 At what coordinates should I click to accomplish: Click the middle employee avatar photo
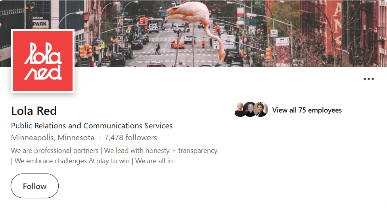[249, 109]
